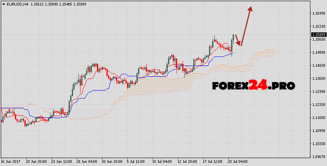Select the 1.09670 price axis label

[x=317, y=157]
